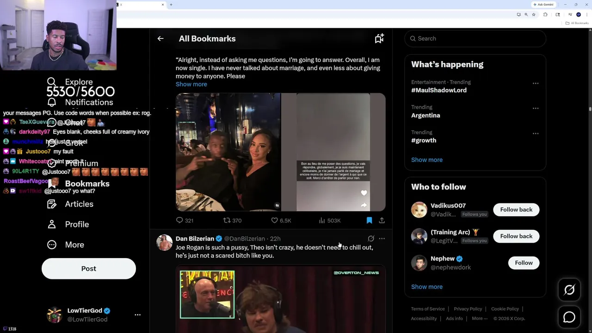The image size is (592, 333).
Task: Open options for Argentina trend
Action: click(x=536, y=108)
